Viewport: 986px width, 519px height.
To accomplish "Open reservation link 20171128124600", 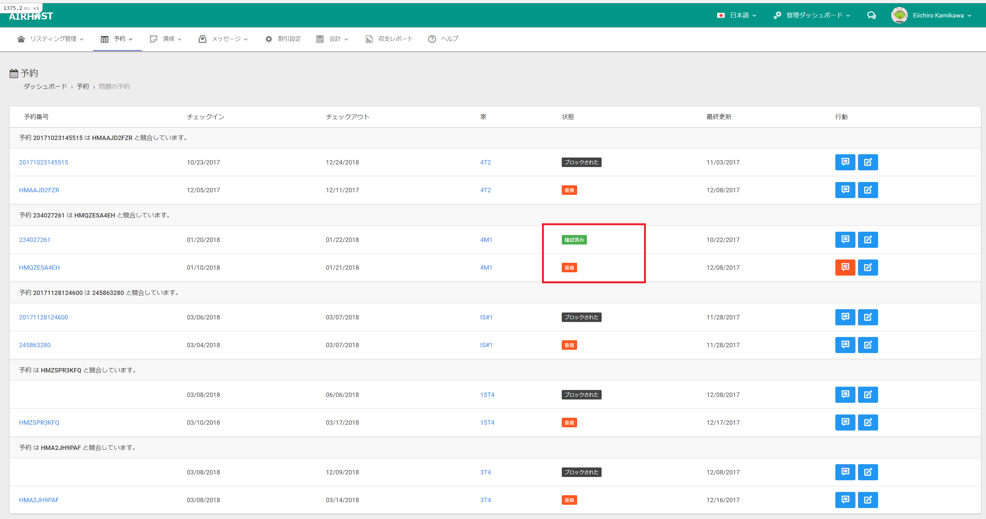I will (x=44, y=317).
